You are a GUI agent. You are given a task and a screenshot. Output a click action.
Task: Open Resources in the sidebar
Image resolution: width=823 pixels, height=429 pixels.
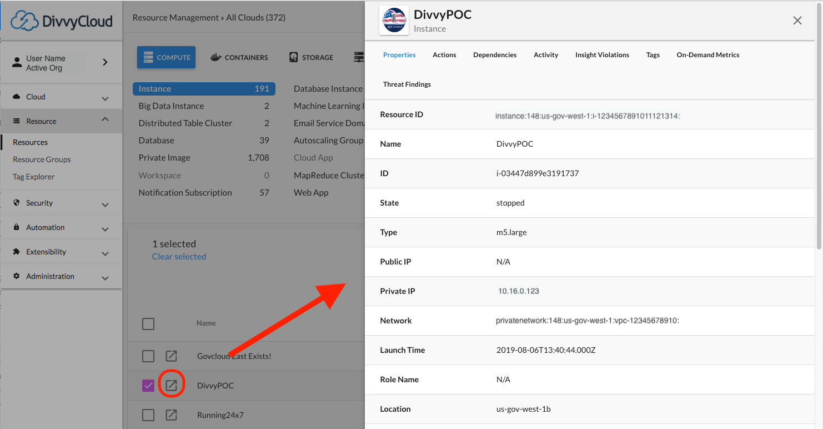coord(31,142)
